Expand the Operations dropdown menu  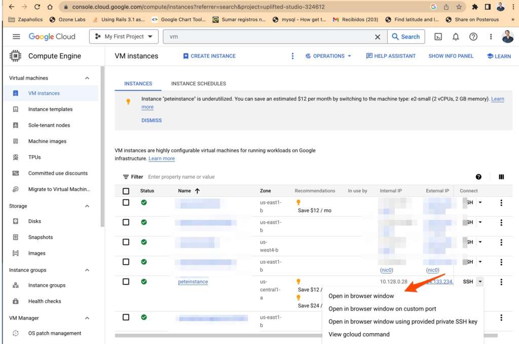328,56
